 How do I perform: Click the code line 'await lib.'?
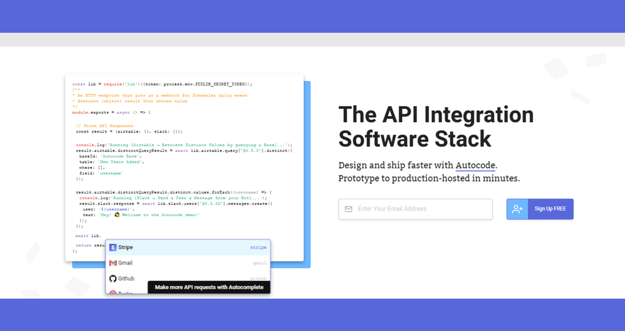coord(88,236)
